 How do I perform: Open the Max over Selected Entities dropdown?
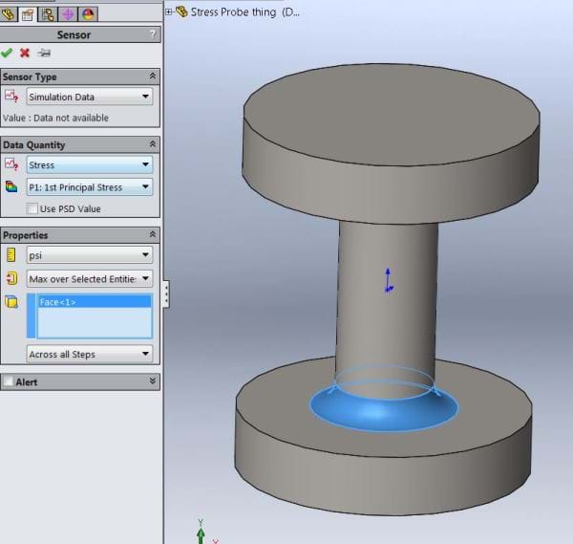pos(89,278)
